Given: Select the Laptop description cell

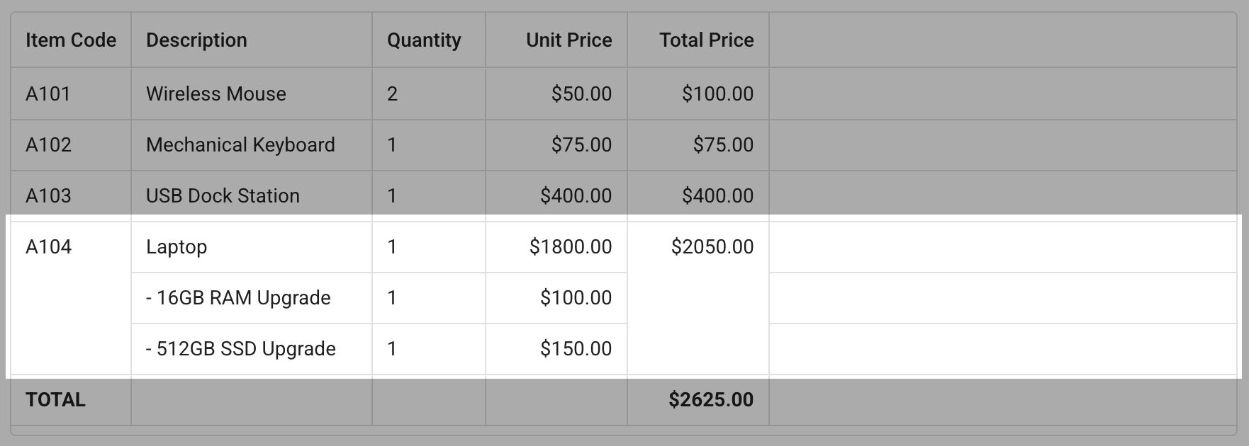Looking at the screenshot, I should (177, 247).
